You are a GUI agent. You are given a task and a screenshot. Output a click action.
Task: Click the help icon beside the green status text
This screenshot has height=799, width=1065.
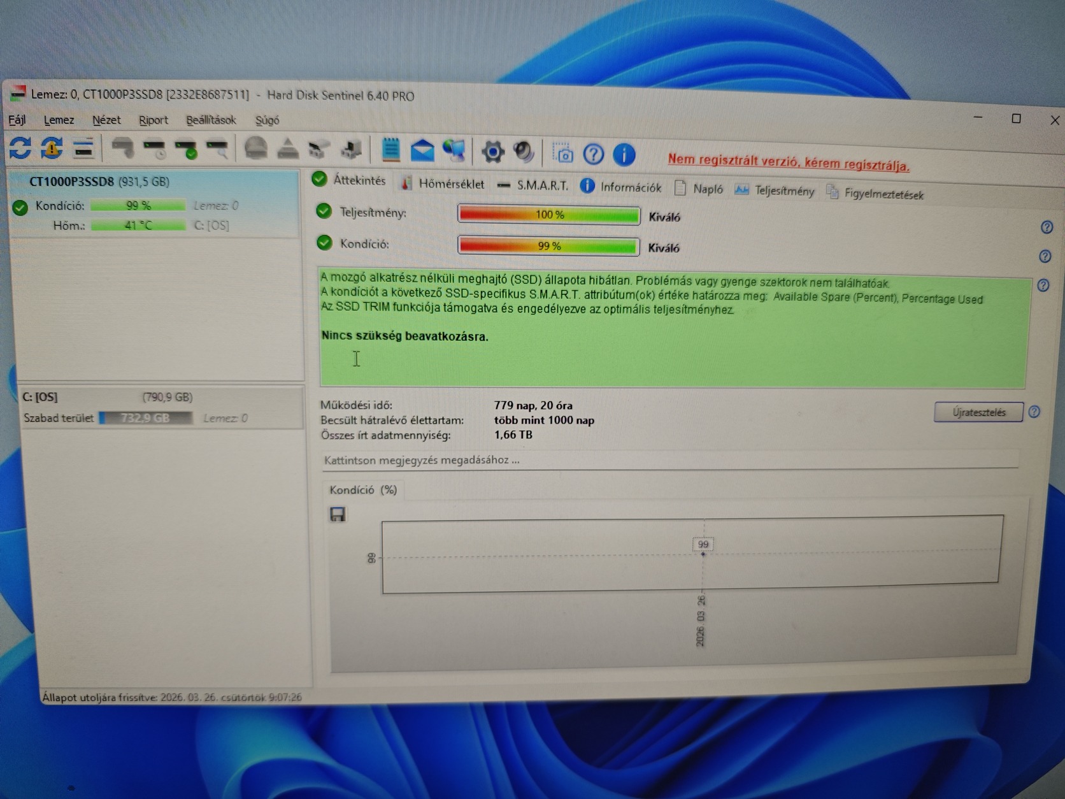pyautogui.click(x=1043, y=285)
